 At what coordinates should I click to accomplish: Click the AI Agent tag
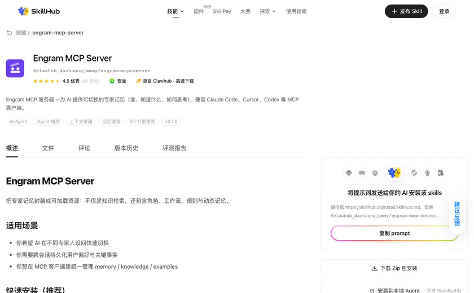[18, 122]
